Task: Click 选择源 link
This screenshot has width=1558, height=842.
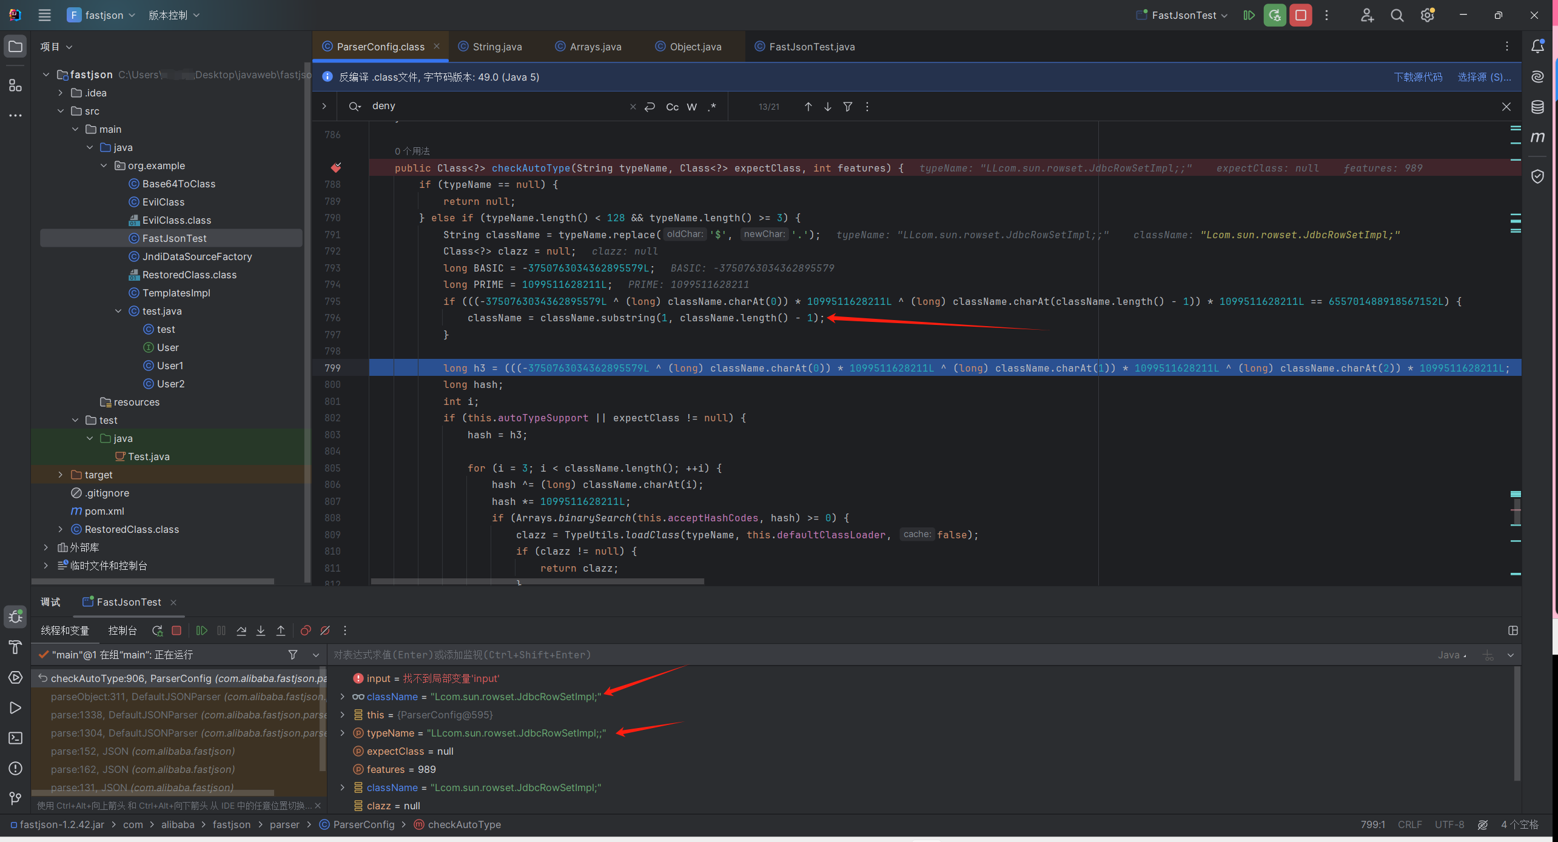Action: [x=1484, y=77]
